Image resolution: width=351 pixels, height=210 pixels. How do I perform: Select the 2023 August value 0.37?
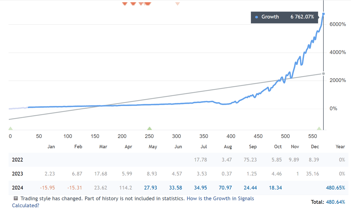(227, 174)
